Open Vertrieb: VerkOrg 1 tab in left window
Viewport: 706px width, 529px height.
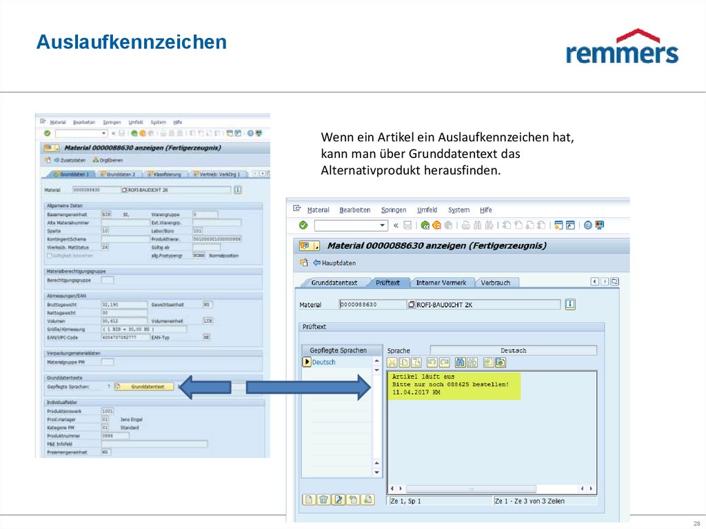click(219, 174)
